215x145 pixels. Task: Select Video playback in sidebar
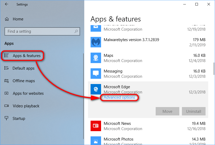(x=26, y=106)
